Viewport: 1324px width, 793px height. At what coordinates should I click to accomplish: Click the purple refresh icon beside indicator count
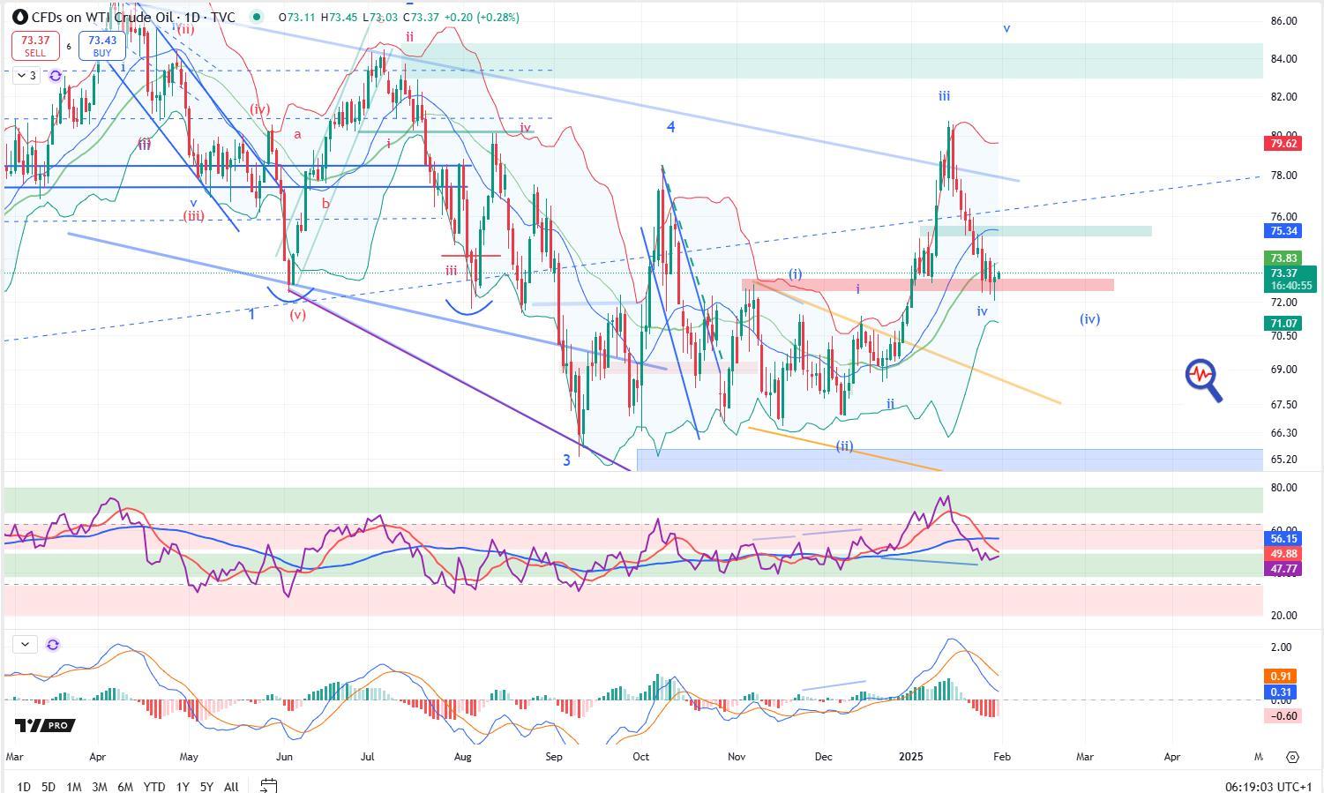55,76
